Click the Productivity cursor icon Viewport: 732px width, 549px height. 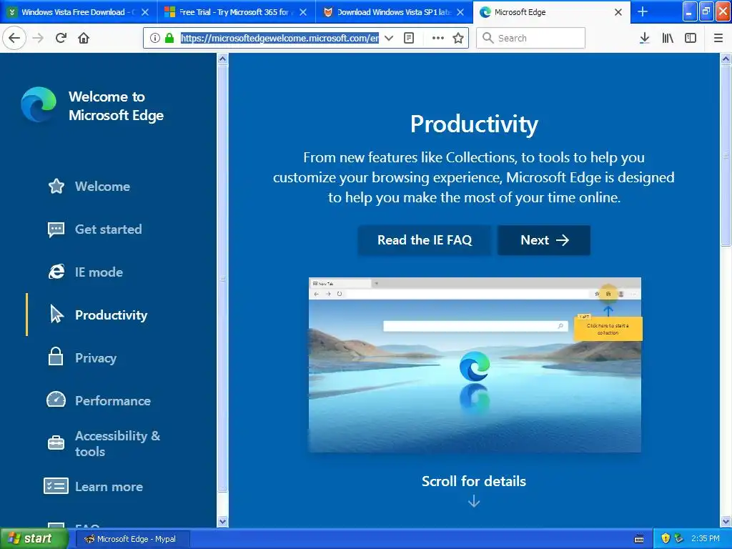(x=56, y=315)
